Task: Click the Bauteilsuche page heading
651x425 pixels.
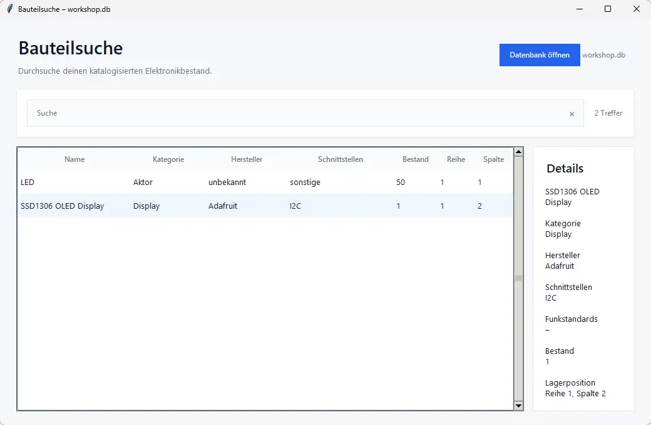Action: (71, 48)
